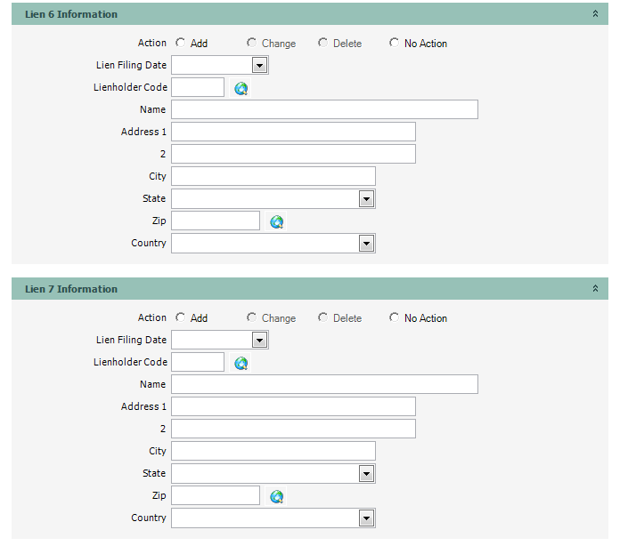Select Delete action for Lien 6

coord(322,43)
